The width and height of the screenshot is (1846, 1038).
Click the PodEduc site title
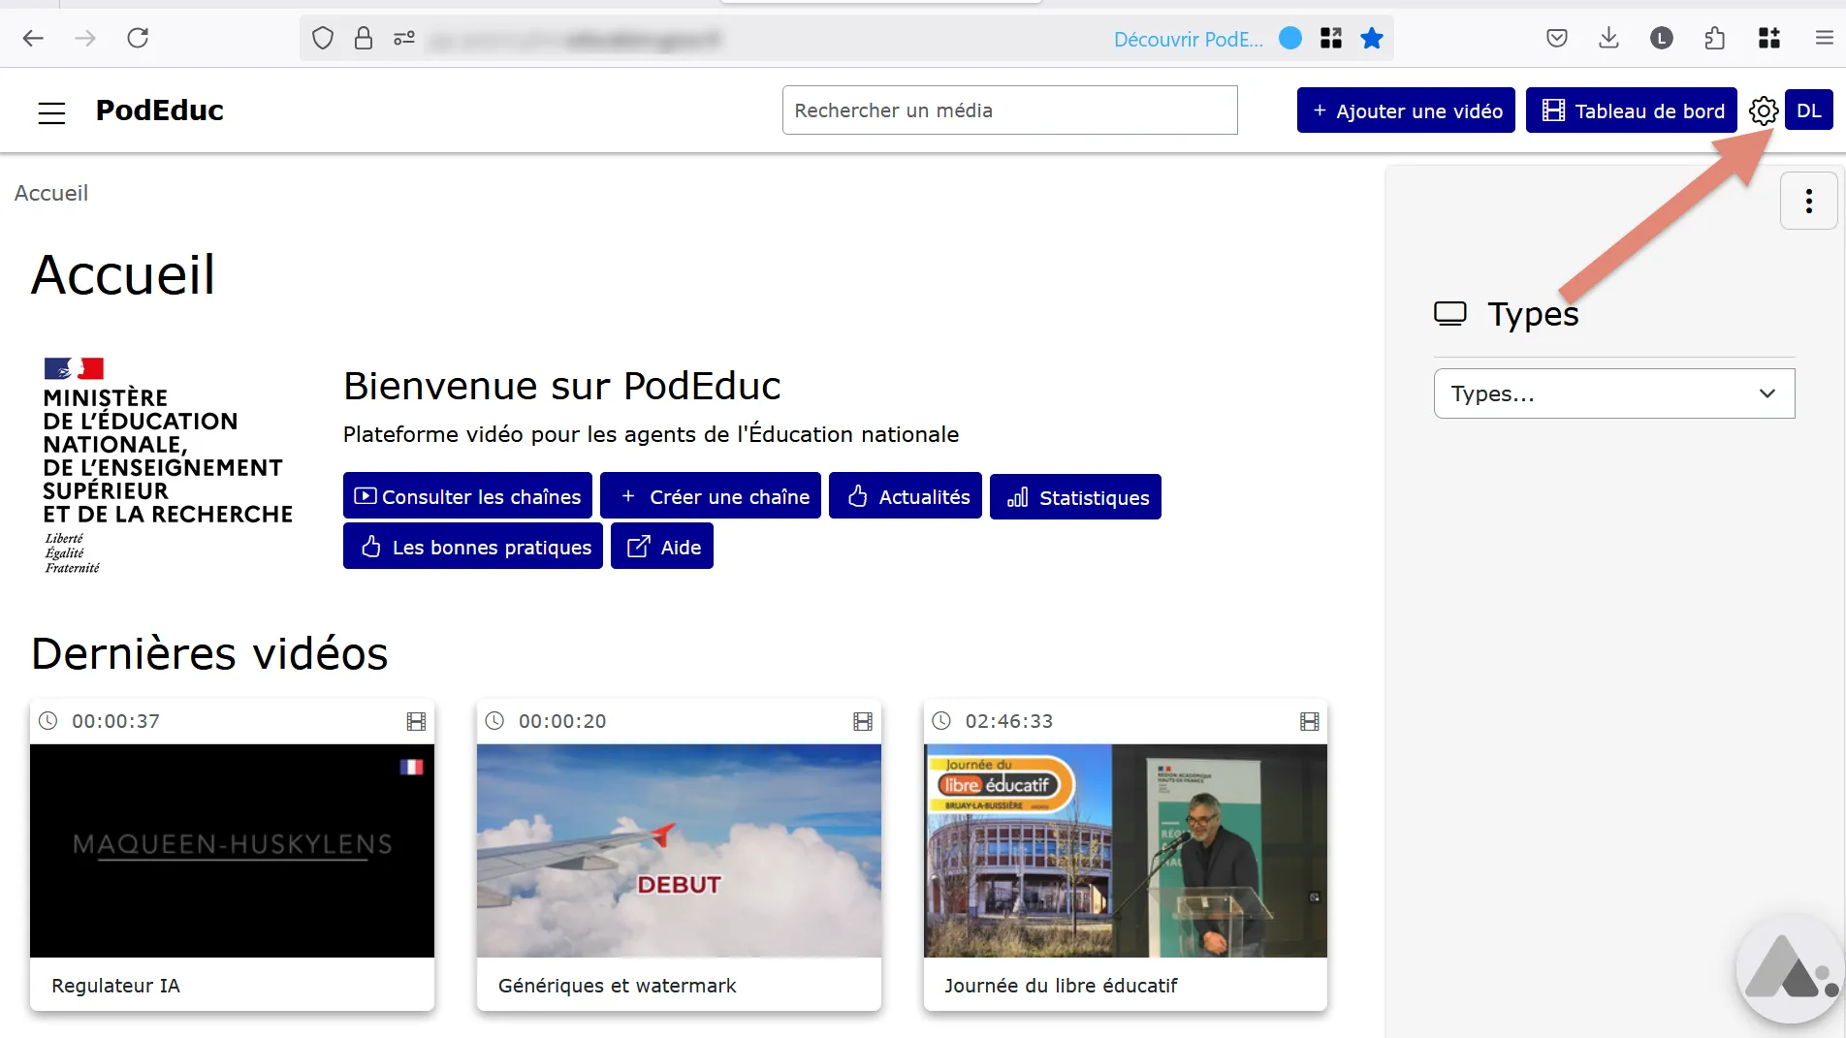click(x=160, y=110)
